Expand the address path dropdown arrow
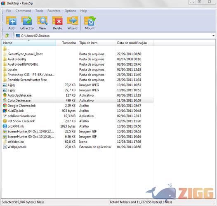Image resolution: width=217 pixels, height=206 pixels. pyautogui.click(x=213, y=36)
